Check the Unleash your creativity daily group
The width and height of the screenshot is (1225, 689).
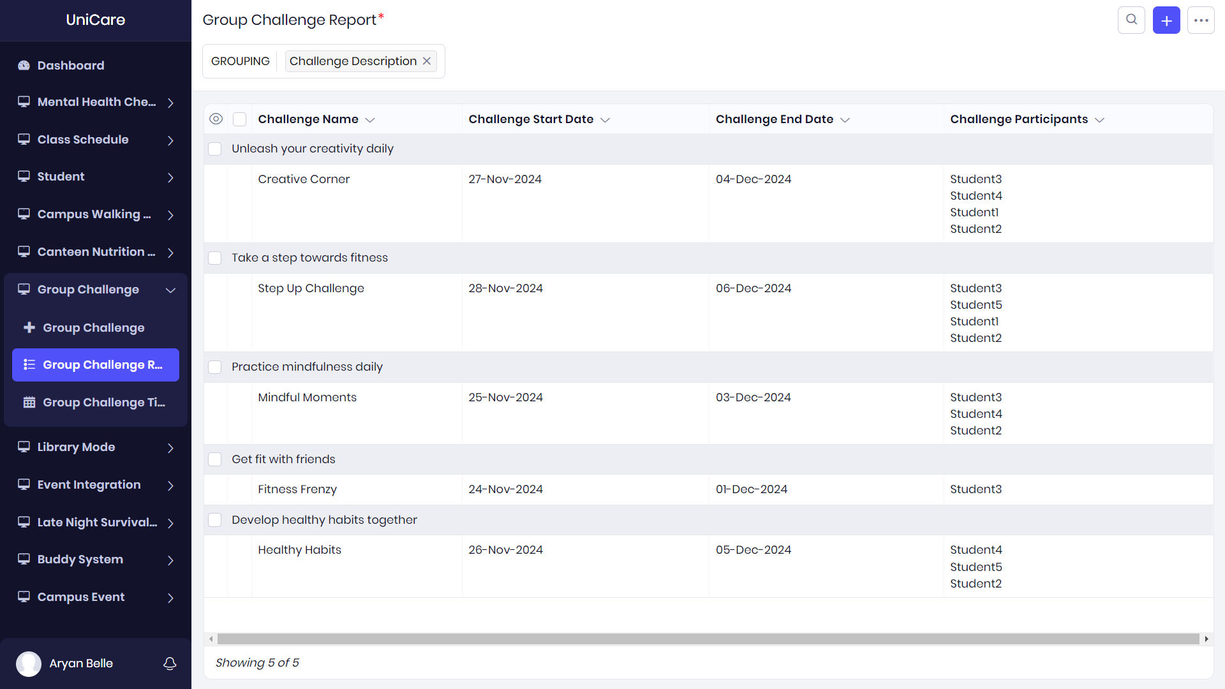(215, 149)
